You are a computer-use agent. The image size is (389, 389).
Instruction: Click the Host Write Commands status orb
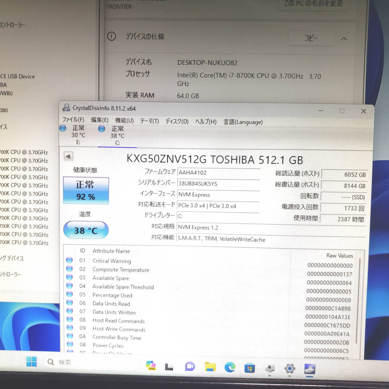70,327
